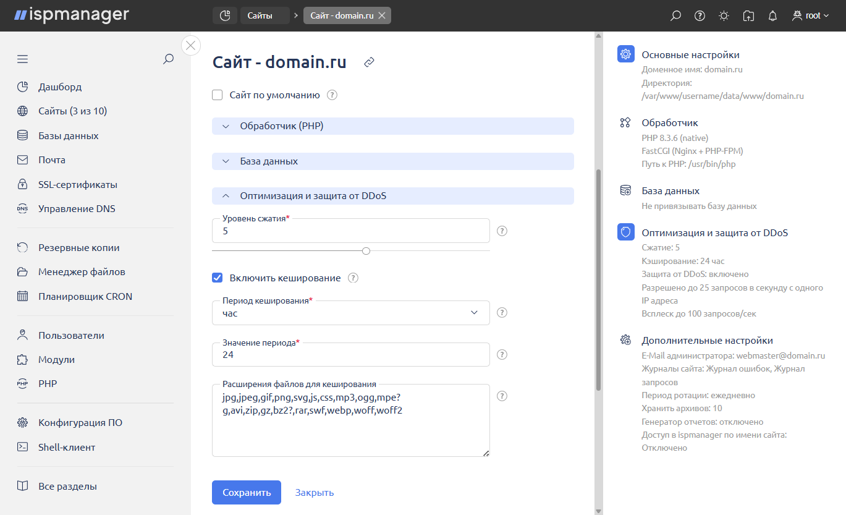Screen dimensions: 846x515
Task: Enable the 'Сайт по умолчанию' checkbox
Action: tap(217, 95)
